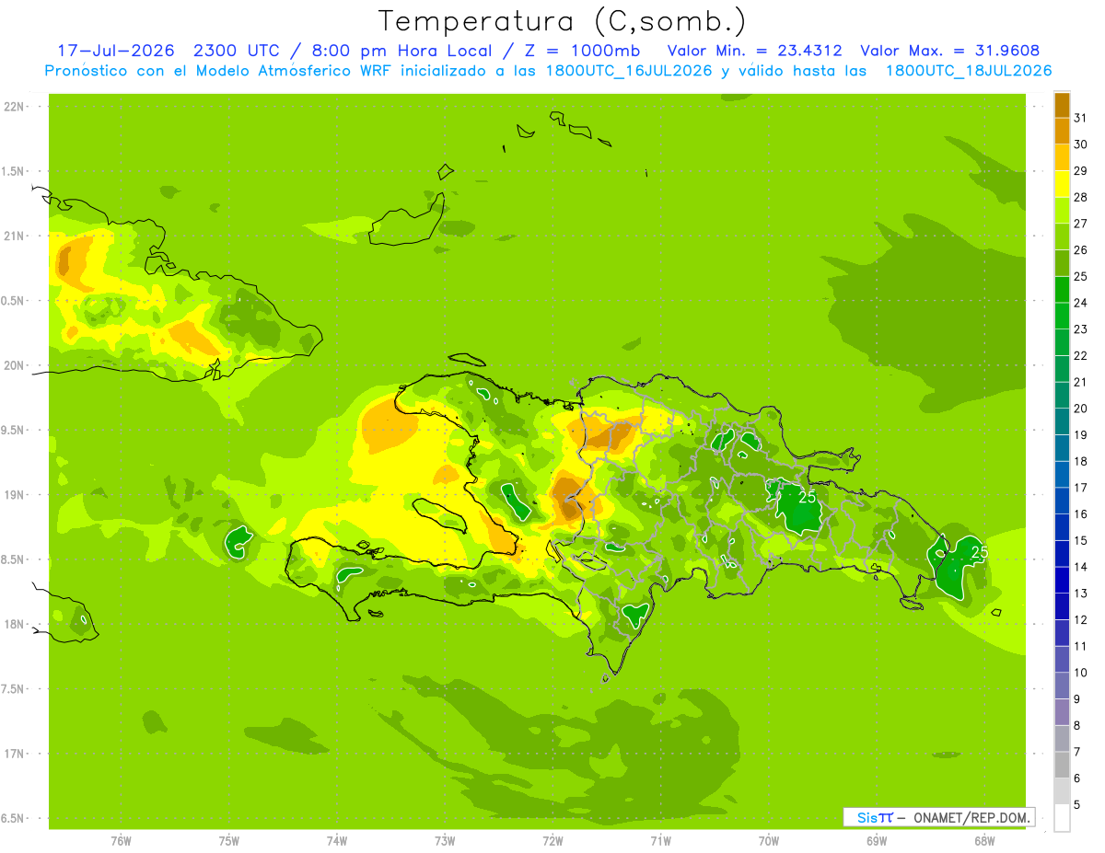Click the 68W longitude axis label
This screenshot has width=1105, height=853.
click(984, 840)
